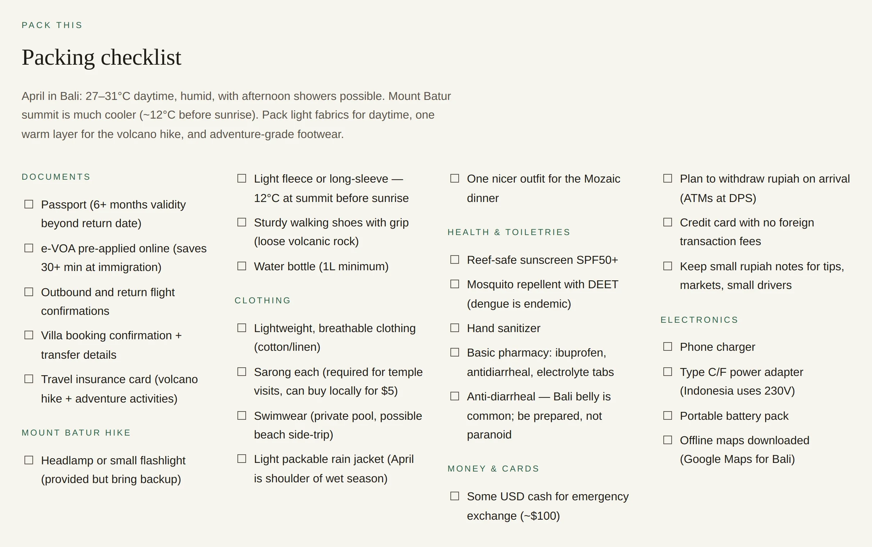Mark Sturdy walking shoes as packed
Viewport: 872px width, 547px height.
pos(241,222)
